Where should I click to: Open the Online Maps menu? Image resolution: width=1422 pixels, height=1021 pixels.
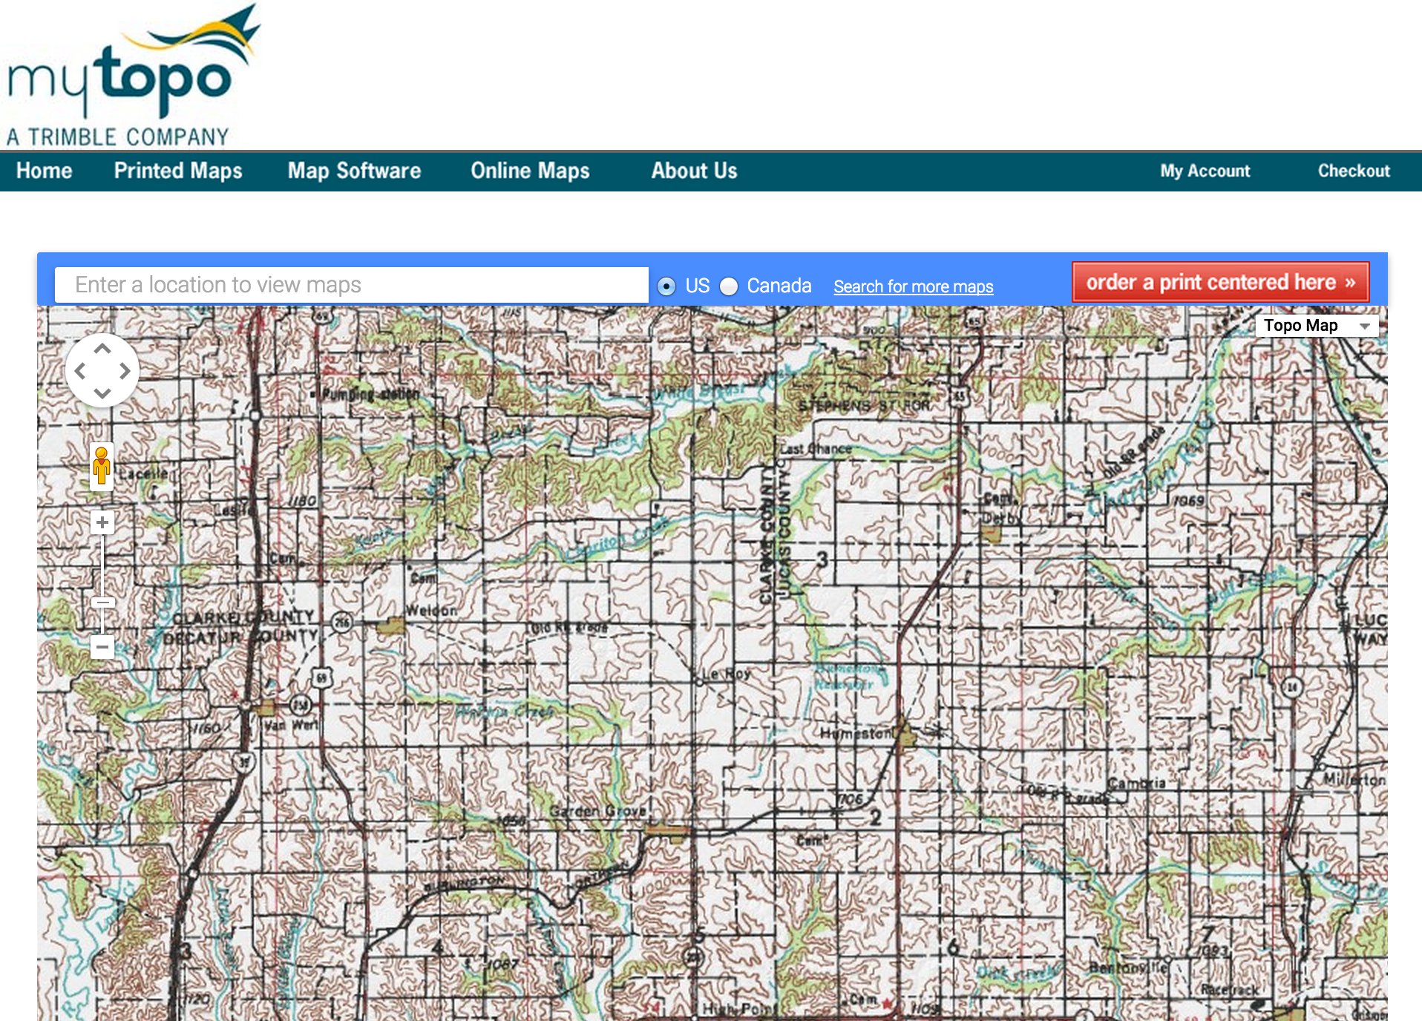tap(530, 171)
